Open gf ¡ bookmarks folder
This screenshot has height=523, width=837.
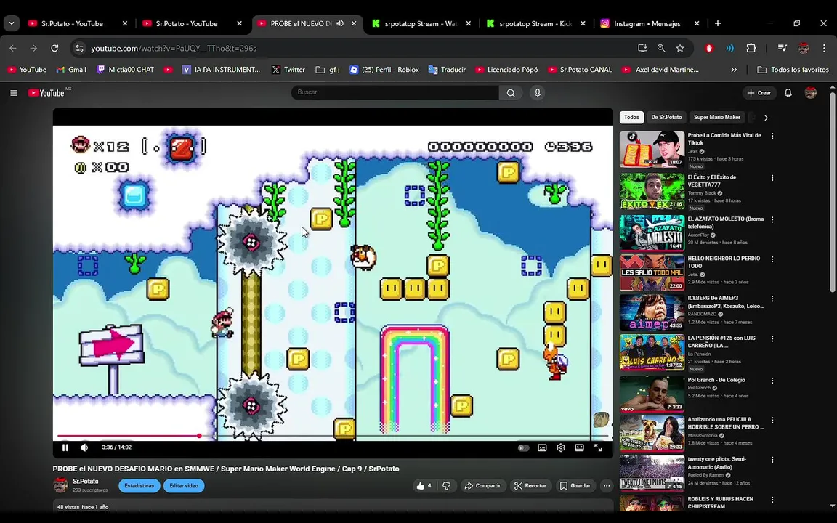[x=328, y=70]
